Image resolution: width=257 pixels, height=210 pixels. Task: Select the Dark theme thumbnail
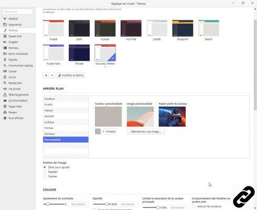79,28
